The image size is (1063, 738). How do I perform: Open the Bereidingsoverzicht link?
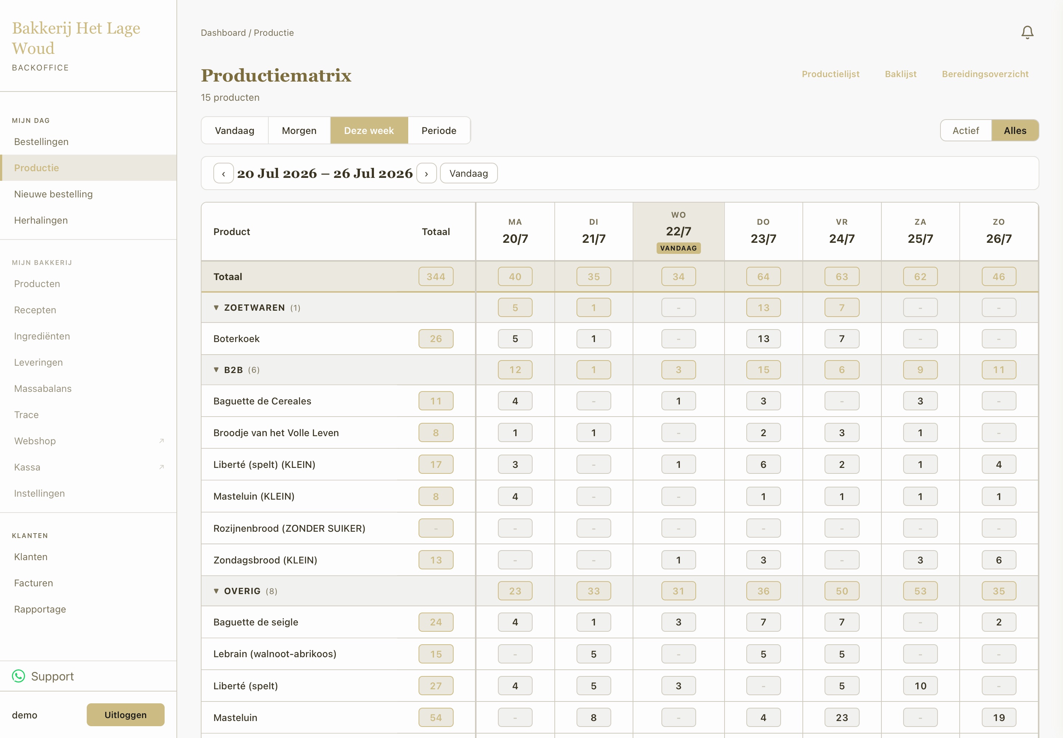(985, 74)
